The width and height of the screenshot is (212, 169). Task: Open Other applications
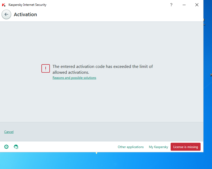[x=131, y=147]
